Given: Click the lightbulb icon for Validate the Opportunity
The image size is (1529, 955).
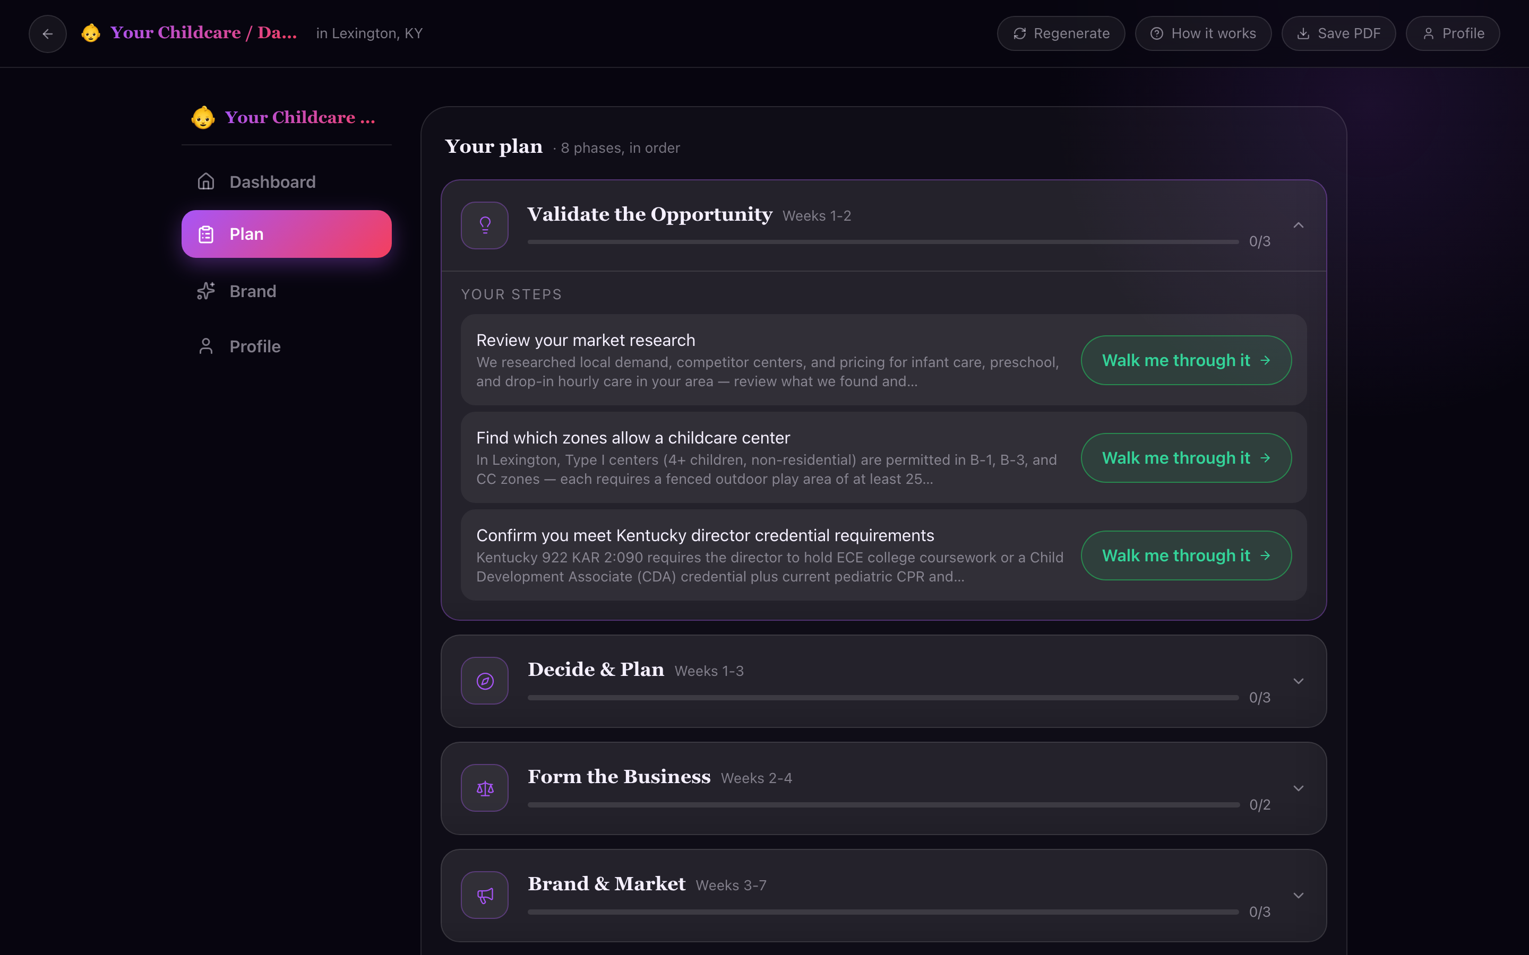Looking at the screenshot, I should 485,225.
